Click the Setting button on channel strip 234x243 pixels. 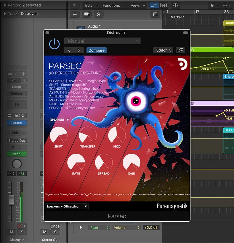17,93
